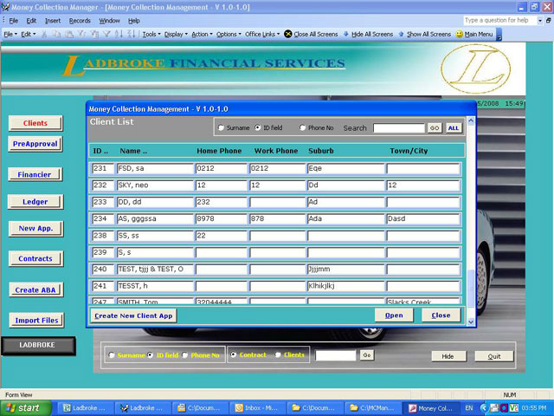Screen dimensions: 554x416
Task: Expand the Display dropdown menu
Action: coord(176,35)
